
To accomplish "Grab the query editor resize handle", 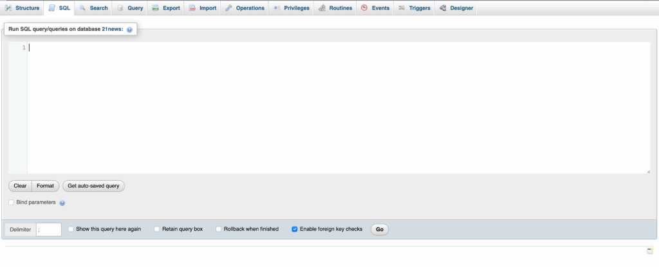I will (x=648, y=171).
